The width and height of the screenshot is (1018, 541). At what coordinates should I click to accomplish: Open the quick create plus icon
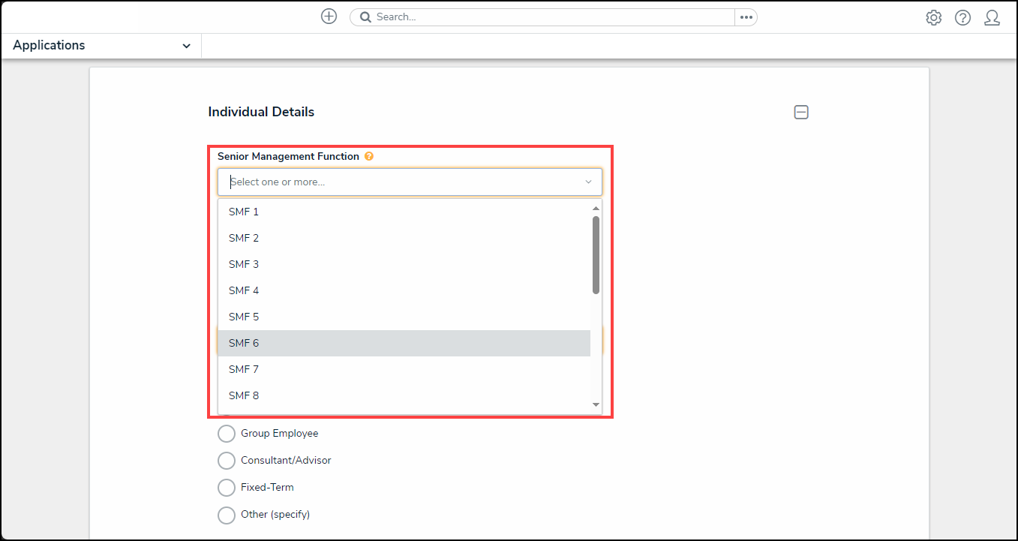point(329,16)
